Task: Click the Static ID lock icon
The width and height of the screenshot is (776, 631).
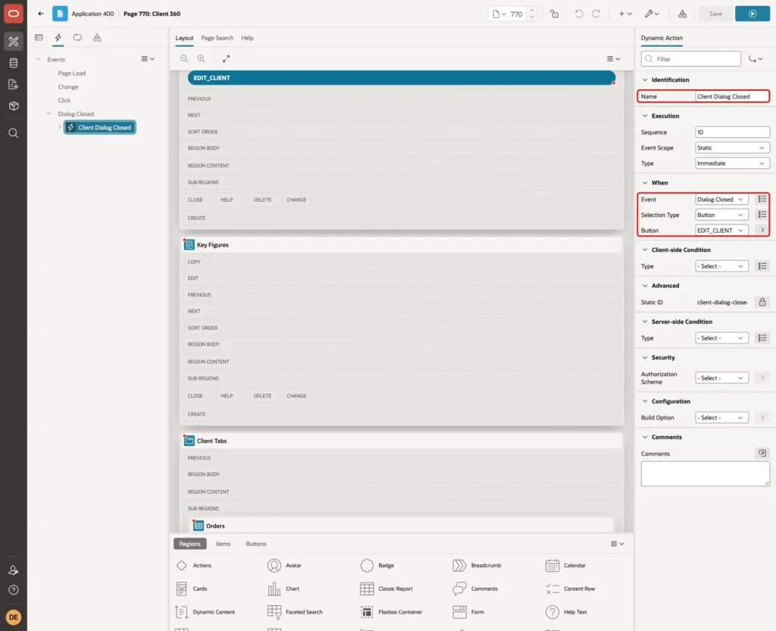Action: tap(762, 302)
